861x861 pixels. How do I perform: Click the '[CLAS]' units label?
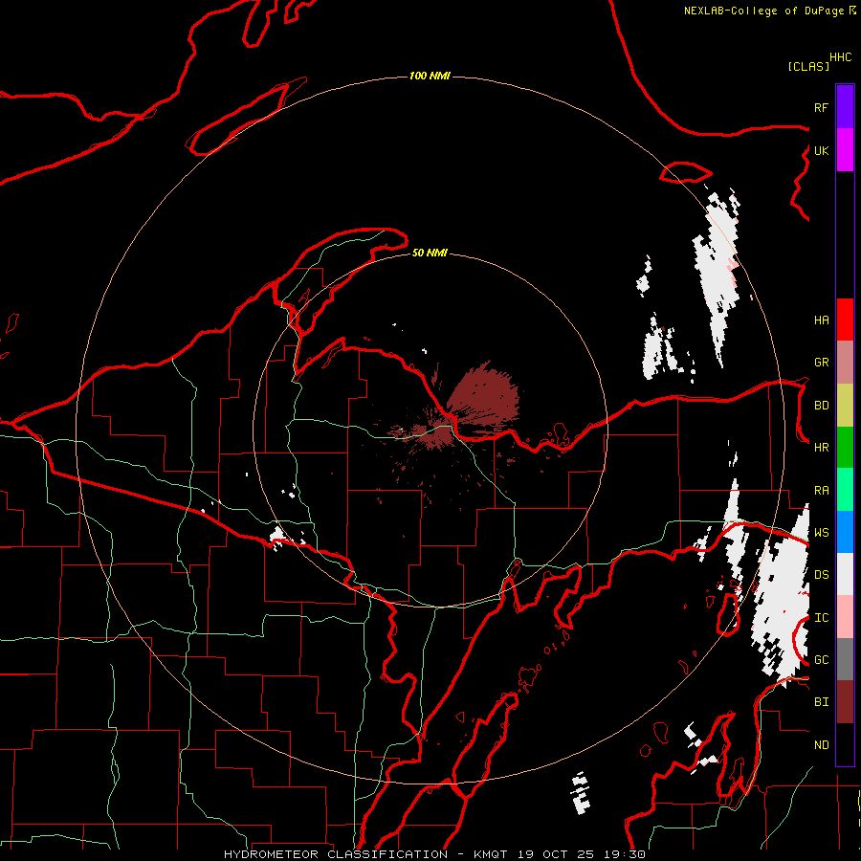coord(808,66)
